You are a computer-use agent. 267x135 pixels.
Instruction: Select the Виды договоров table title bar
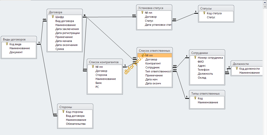pyautogui.click(x=19, y=39)
